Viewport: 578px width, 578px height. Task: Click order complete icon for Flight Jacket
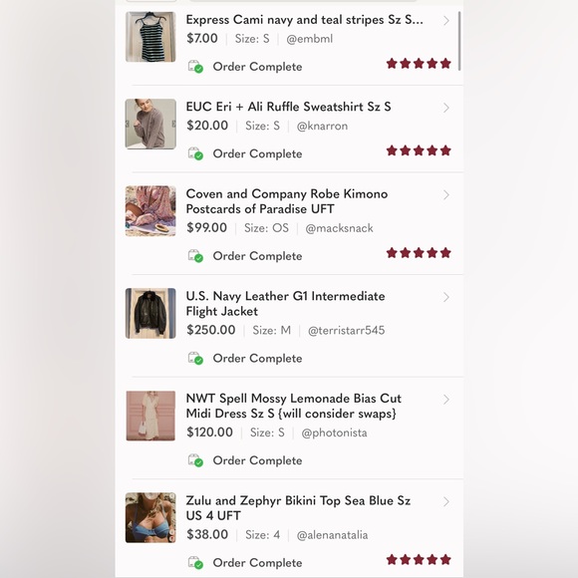[x=195, y=358]
